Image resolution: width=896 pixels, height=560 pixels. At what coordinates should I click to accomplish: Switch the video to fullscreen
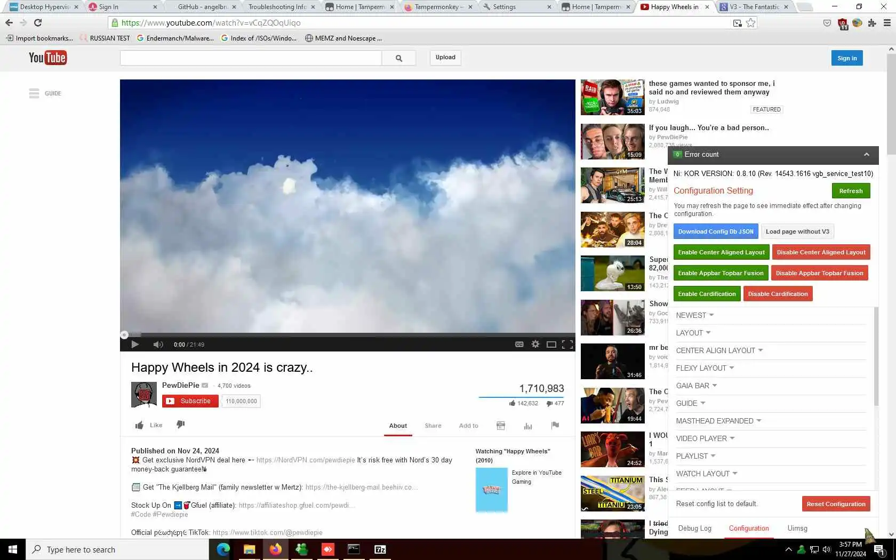coord(567,345)
